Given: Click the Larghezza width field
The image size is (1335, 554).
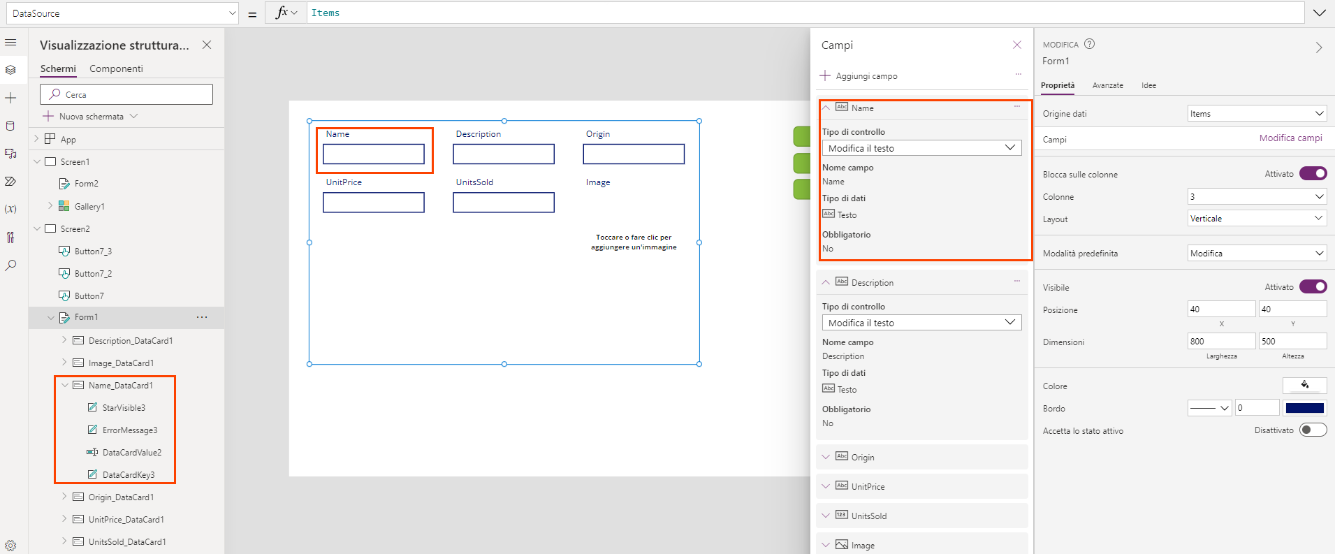Looking at the screenshot, I should tap(1221, 341).
